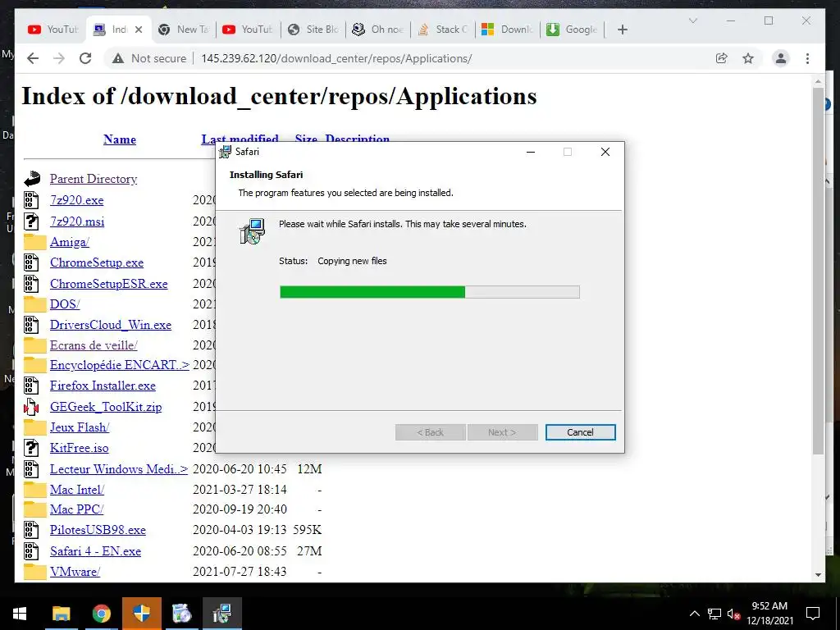This screenshot has height=630, width=840.
Task: Click the address bar URL
Action: pyautogui.click(x=336, y=58)
